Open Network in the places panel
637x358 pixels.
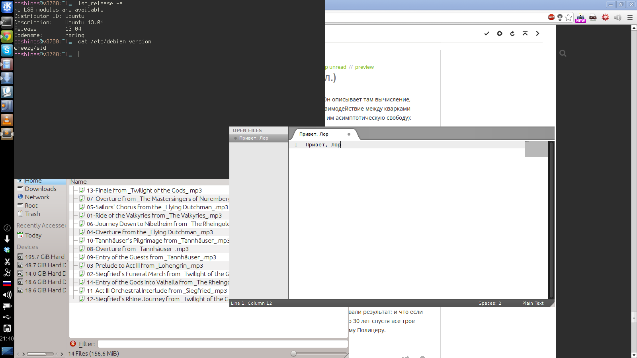(37, 197)
